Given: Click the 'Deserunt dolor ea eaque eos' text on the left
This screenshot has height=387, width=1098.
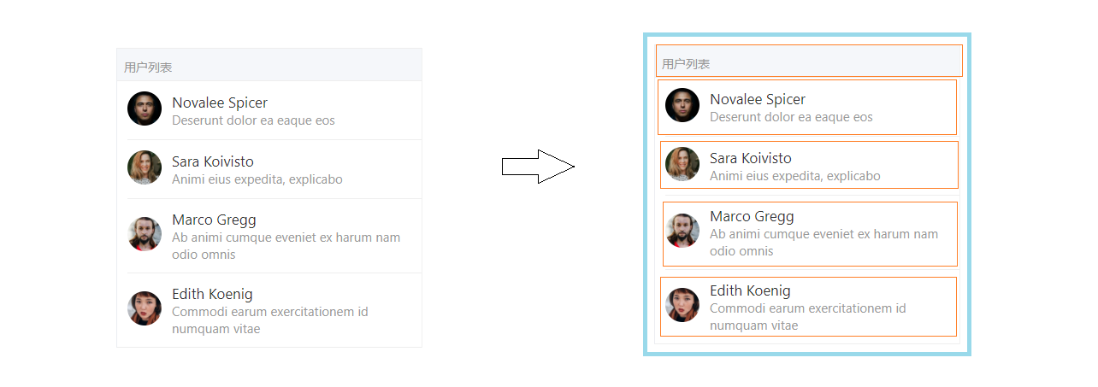Looking at the screenshot, I should 253,120.
